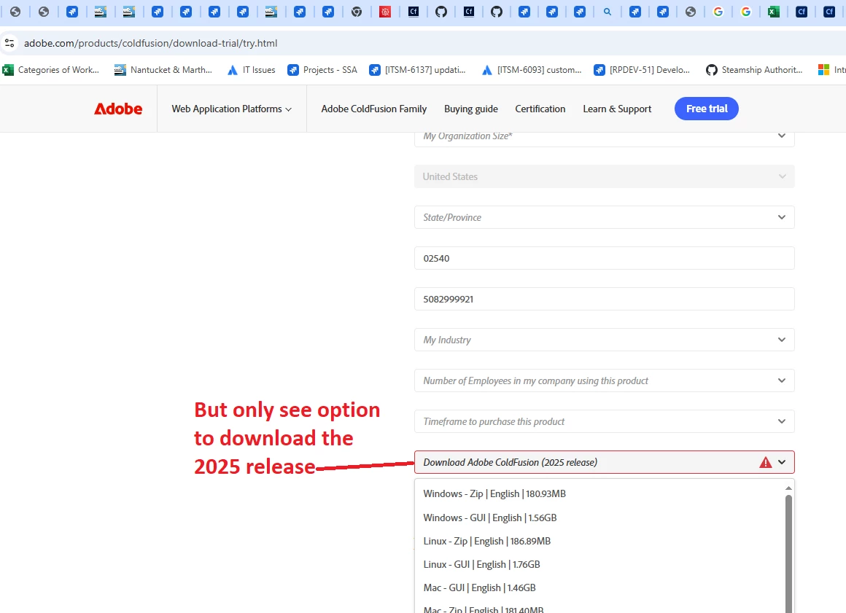846x613 pixels.
Task: Switch to the tab with the red favicon
Action: [x=385, y=12]
